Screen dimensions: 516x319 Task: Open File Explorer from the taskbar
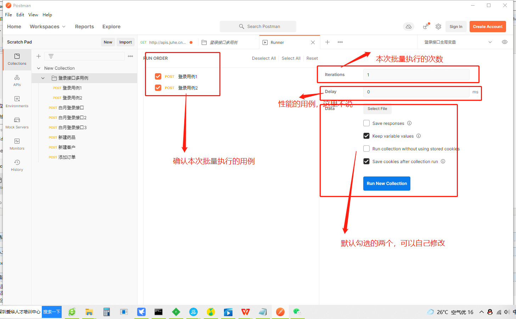(x=89, y=312)
